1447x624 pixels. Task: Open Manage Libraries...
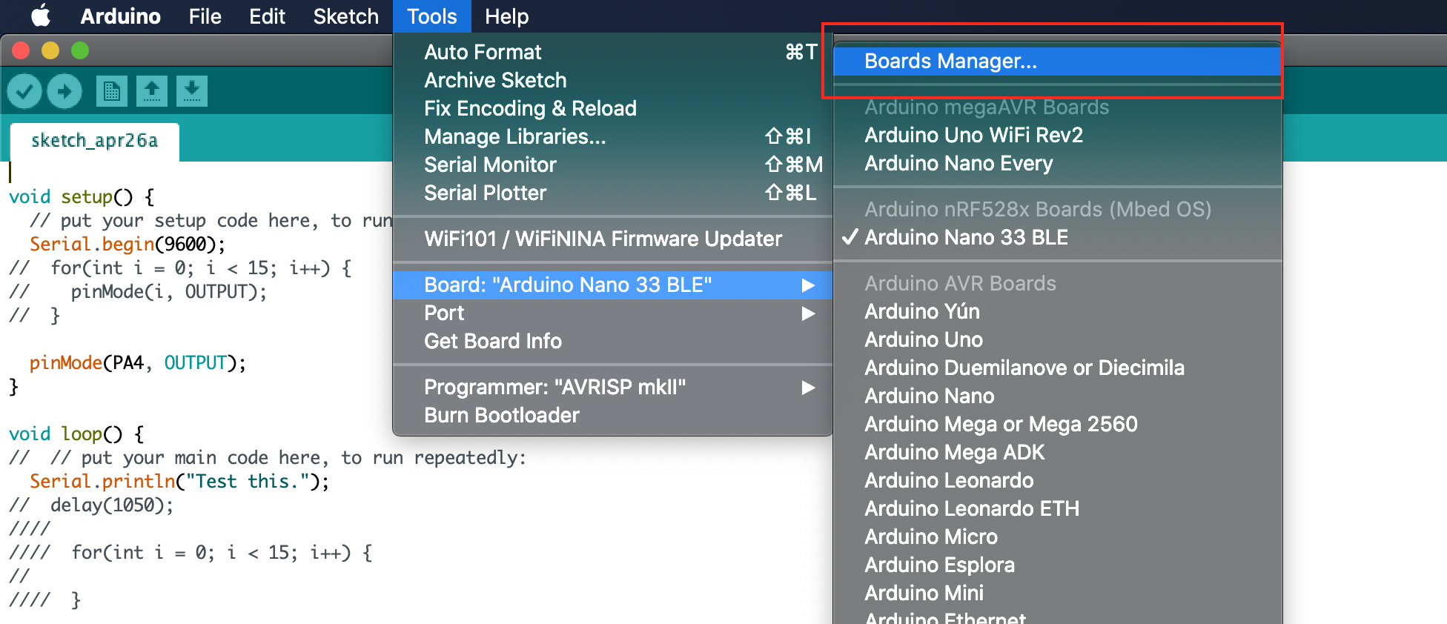(x=612, y=136)
